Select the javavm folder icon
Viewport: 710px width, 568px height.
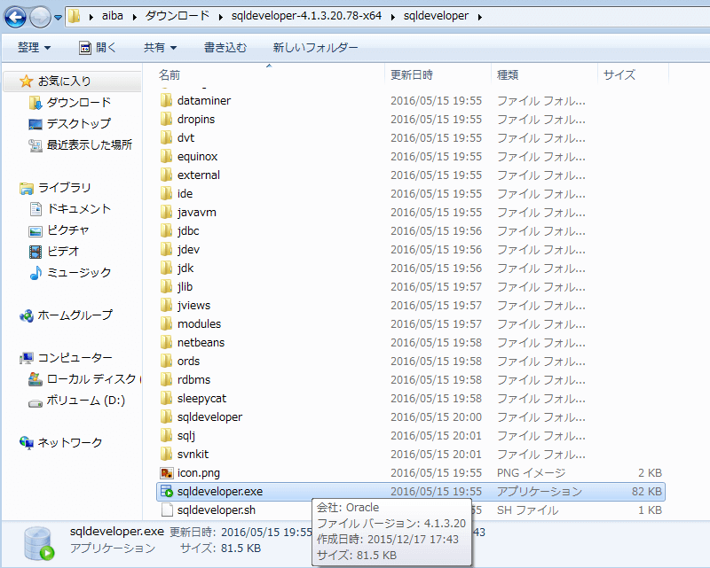(167, 212)
